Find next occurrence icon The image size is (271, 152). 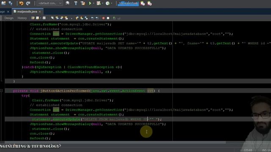(62, 18)
